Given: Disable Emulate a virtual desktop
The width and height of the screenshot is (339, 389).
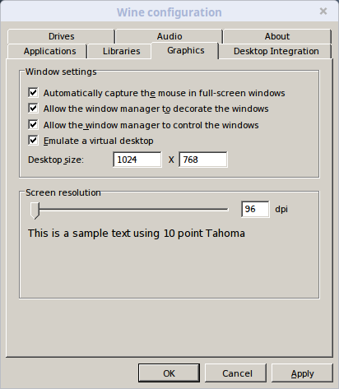Looking at the screenshot, I should [x=33, y=141].
